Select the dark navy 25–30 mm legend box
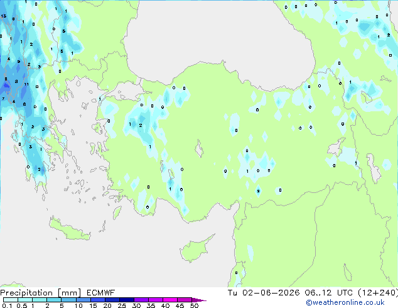 (126, 300)
